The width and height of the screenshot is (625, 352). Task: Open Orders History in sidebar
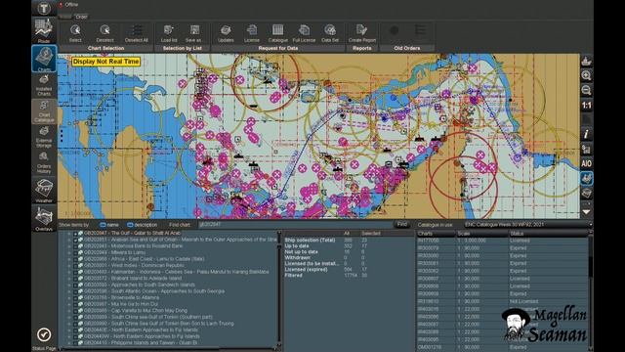(x=44, y=162)
